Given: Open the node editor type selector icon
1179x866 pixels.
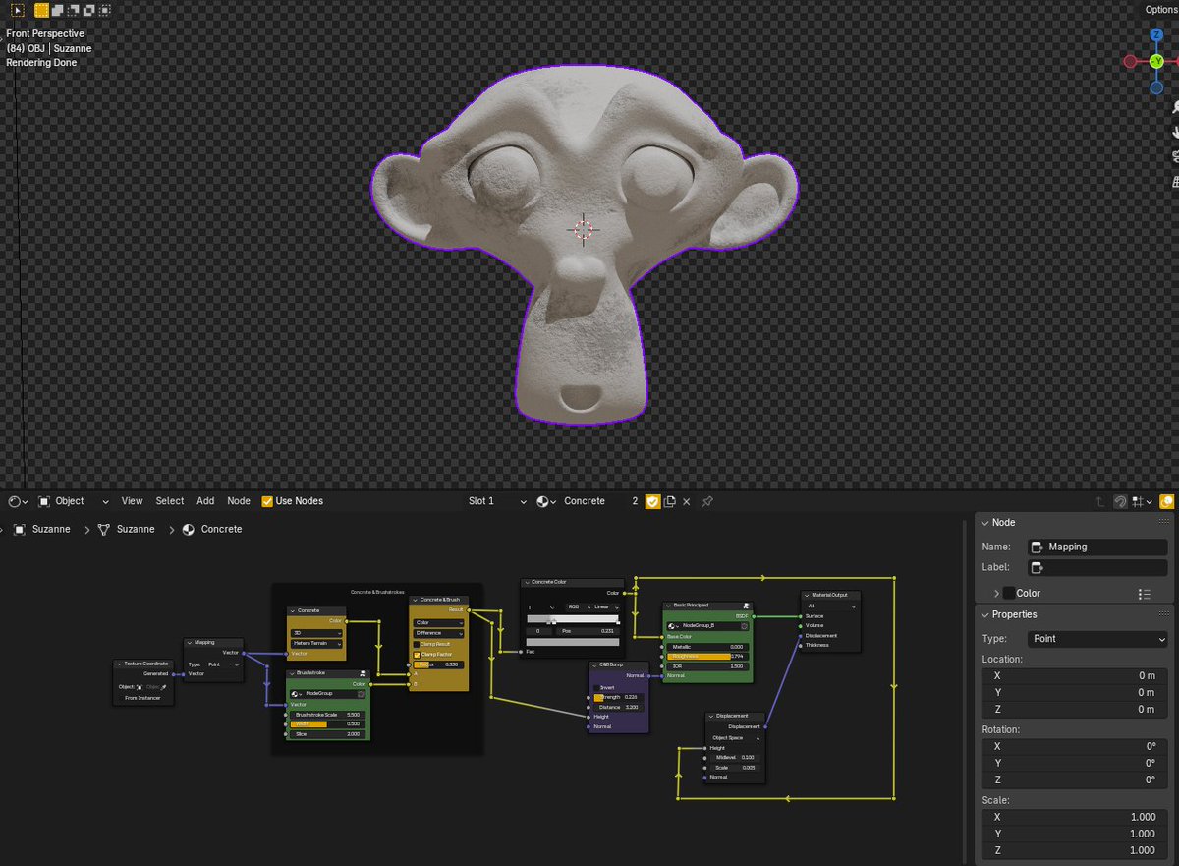Looking at the screenshot, I should click(18, 501).
